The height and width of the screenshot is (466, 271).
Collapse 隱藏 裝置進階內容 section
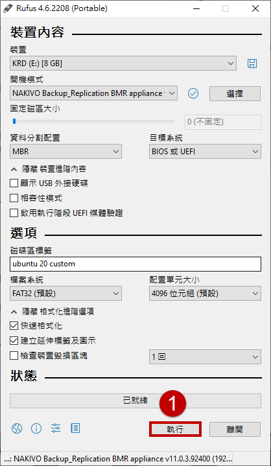49,169
